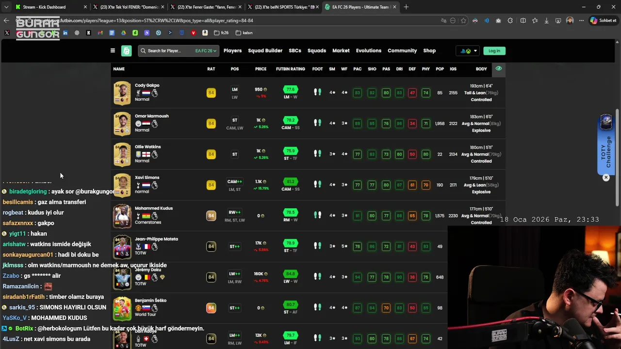Viewport: 621px width, 349px height.
Task: Open the Futbin hamburger menu
Action: (x=113, y=50)
